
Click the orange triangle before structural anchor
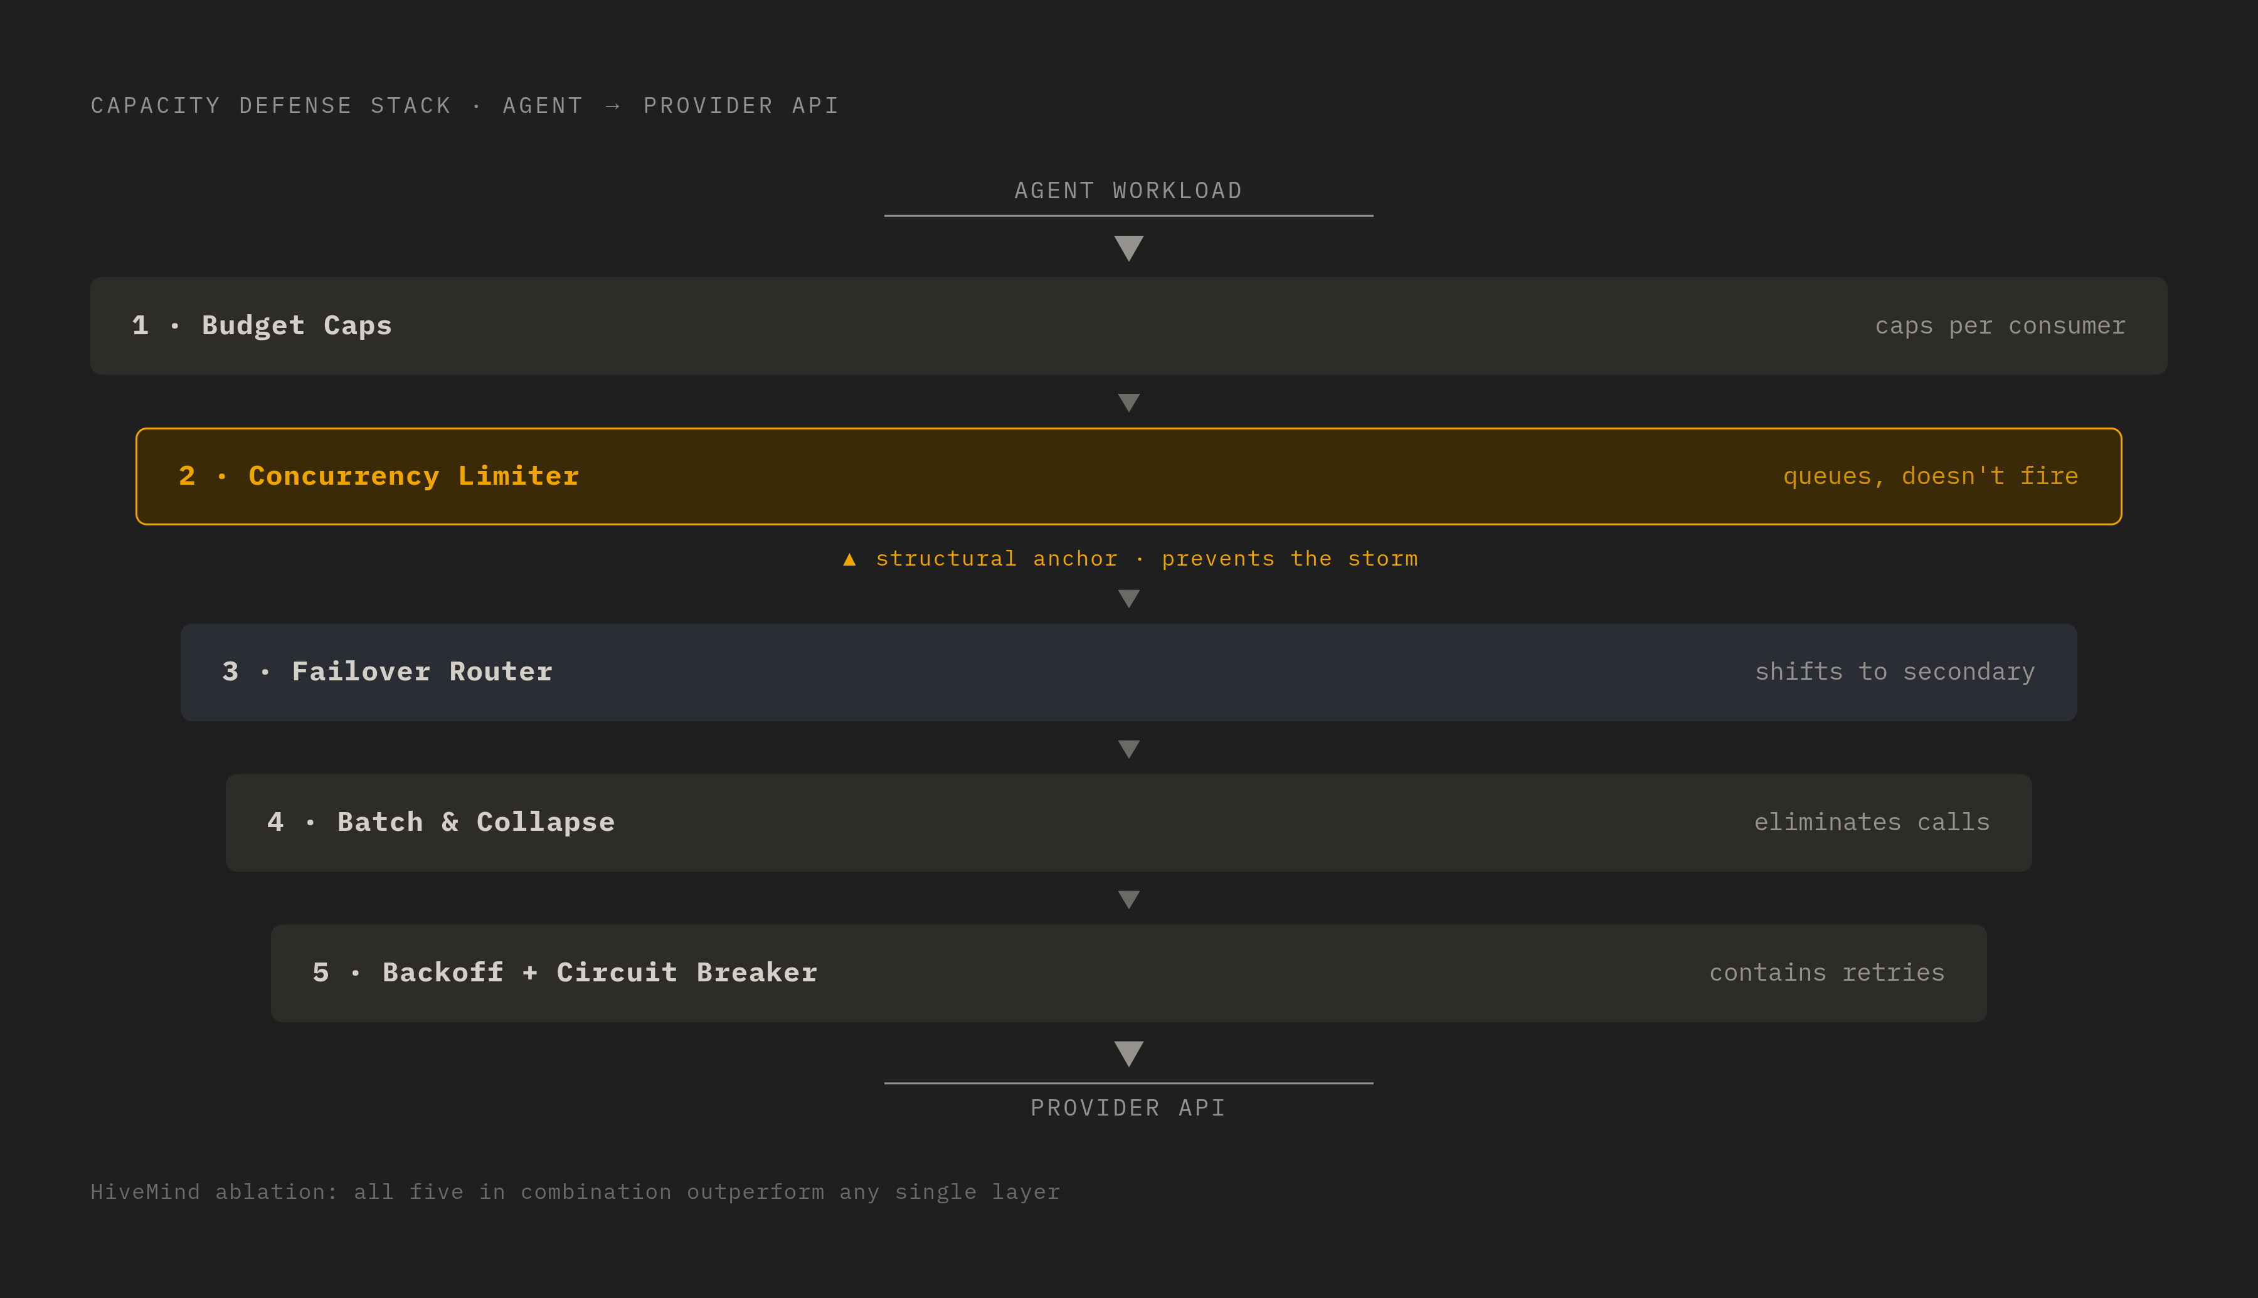pyautogui.click(x=849, y=559)
